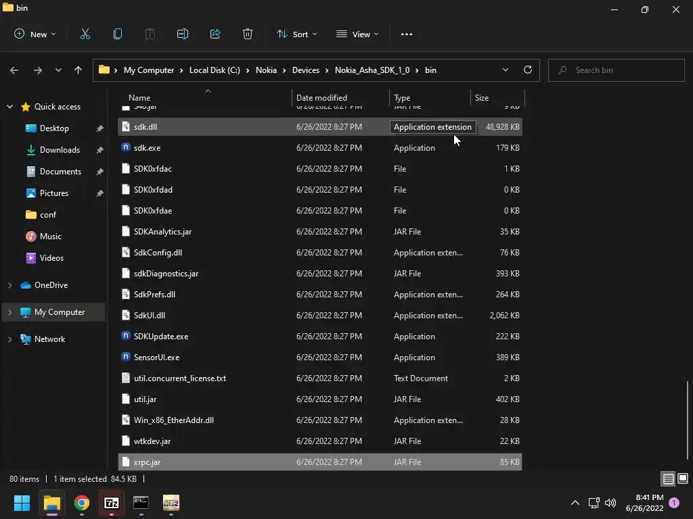Click the Cut scissors icon
Screen dimensions: 693x519
[x=85, y=34]
